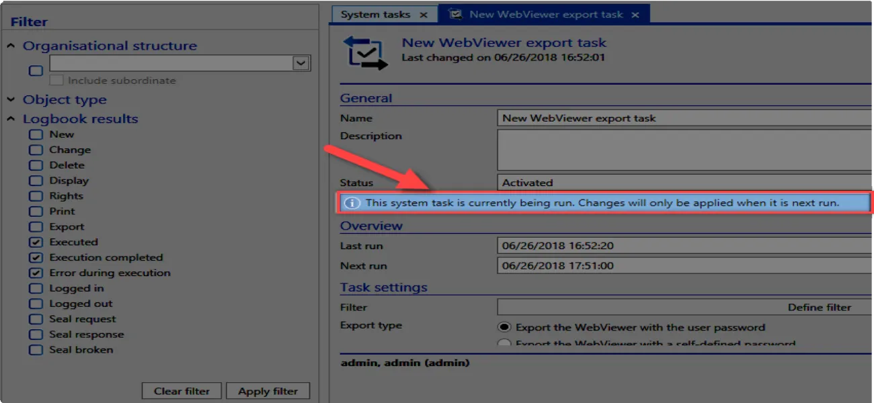Uncheck the Executed checkbox
Viewport: 874px width, 403px height.
(x=36, y=242)
